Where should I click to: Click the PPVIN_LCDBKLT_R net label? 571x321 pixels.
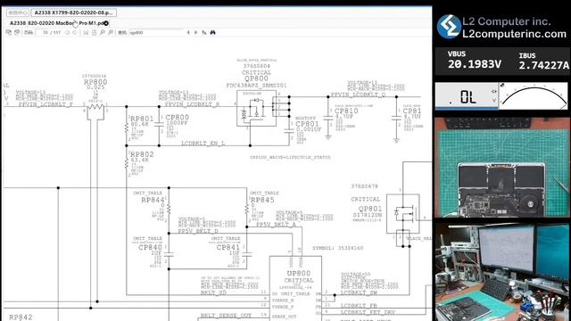click(192, 104)
